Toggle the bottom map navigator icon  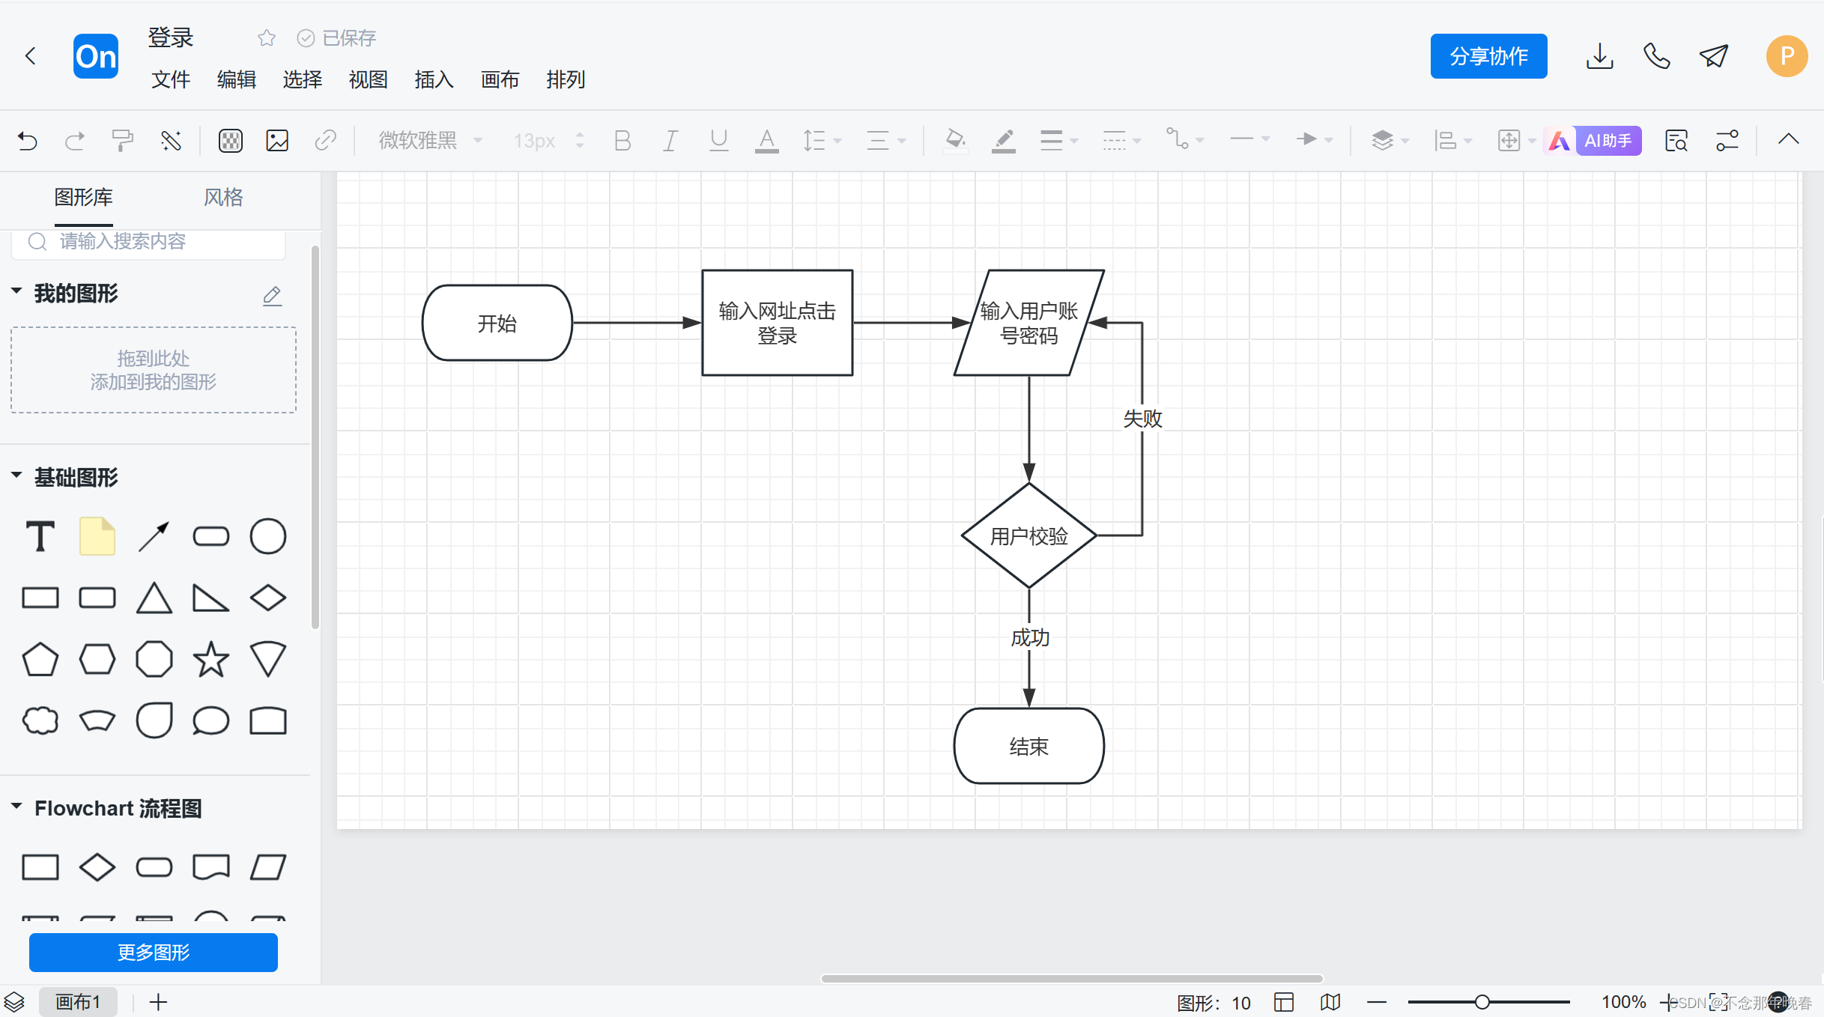[x=1330, y=1002]
